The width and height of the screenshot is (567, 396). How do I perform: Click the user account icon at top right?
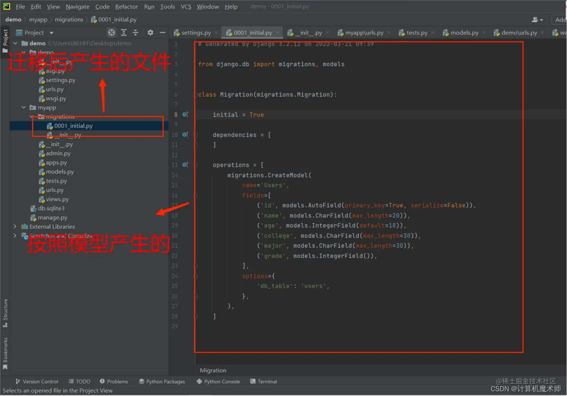pos(537,19)
